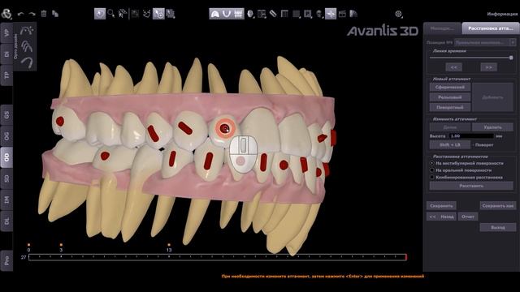Image resolution: width=520 pixels, height=292 pixels.
Task: Click the copy documents icon
Action: pos(55,14)
